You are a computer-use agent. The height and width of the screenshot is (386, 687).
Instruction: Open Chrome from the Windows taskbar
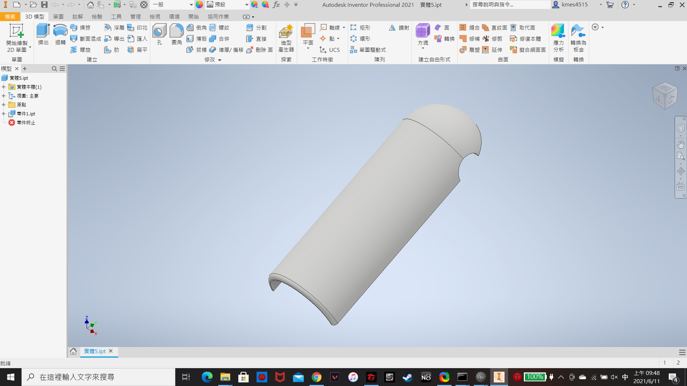(316, 377)
